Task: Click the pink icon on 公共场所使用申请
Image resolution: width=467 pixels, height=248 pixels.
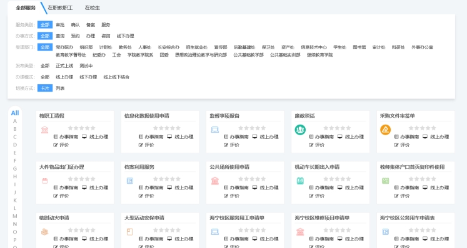Action: [215, 181]
